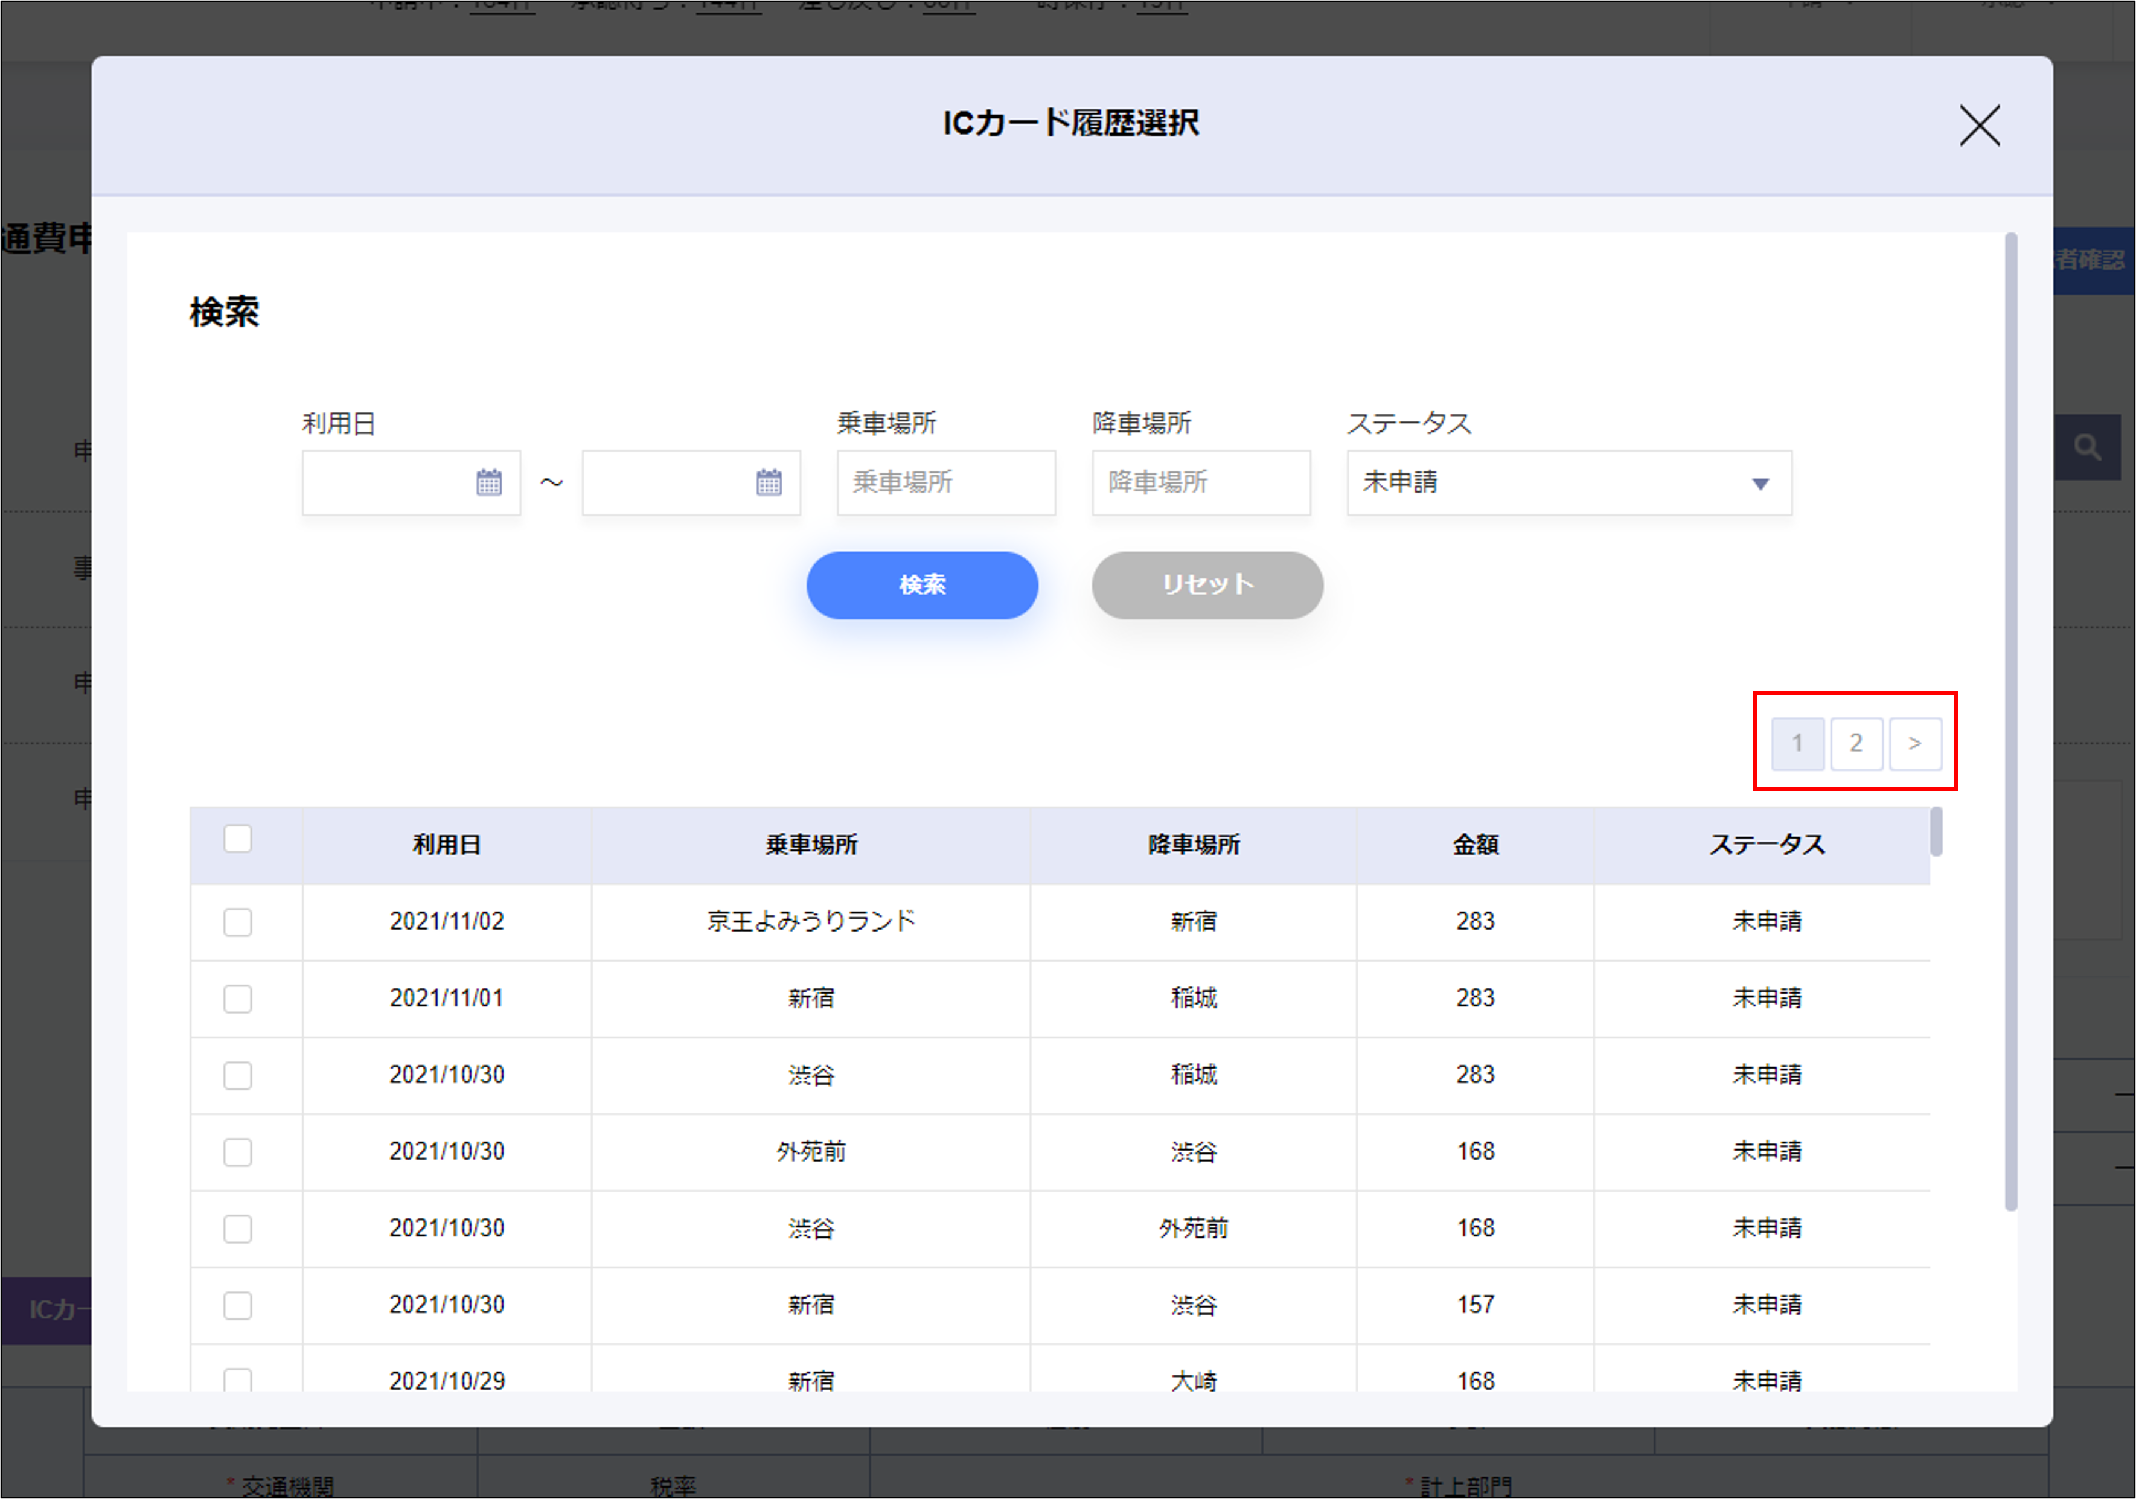Close the ICカード履歴選択 dialog
Image resolution: width=2136 pixels, height=1499 pixels.
[x=1979, y=126]
